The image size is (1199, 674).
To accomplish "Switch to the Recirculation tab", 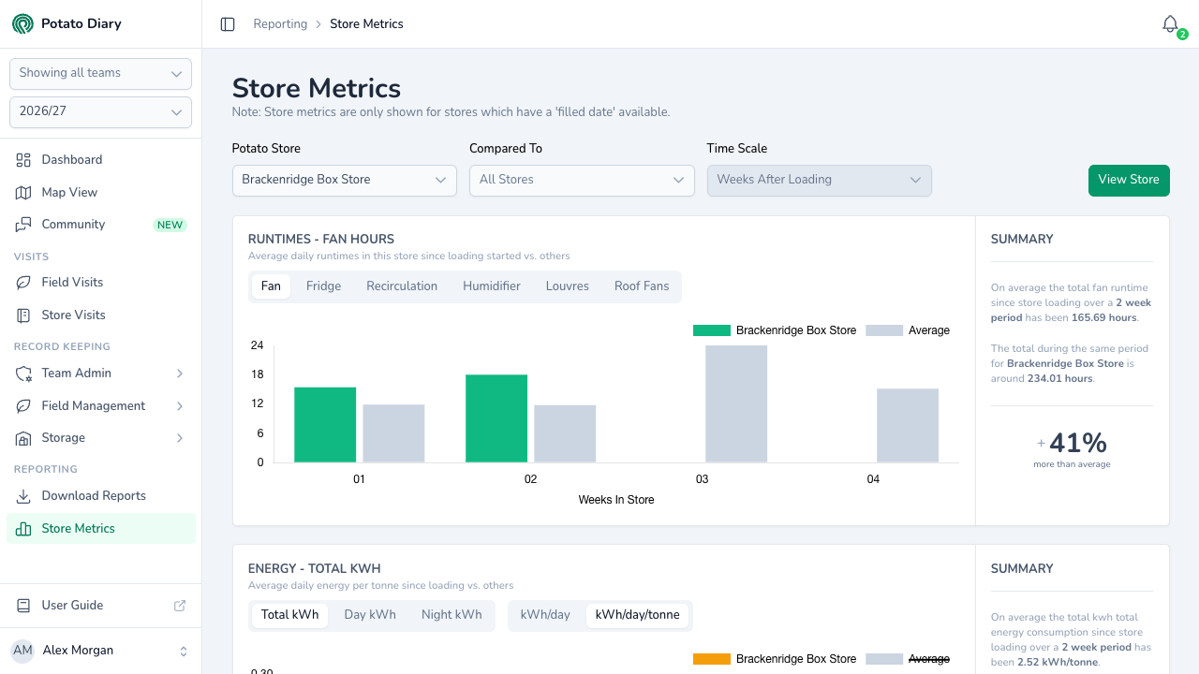I will [402, 286].
